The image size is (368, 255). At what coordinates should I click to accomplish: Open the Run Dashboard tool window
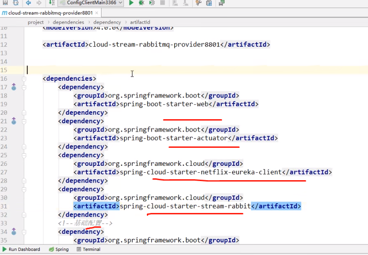coord(21,249)
